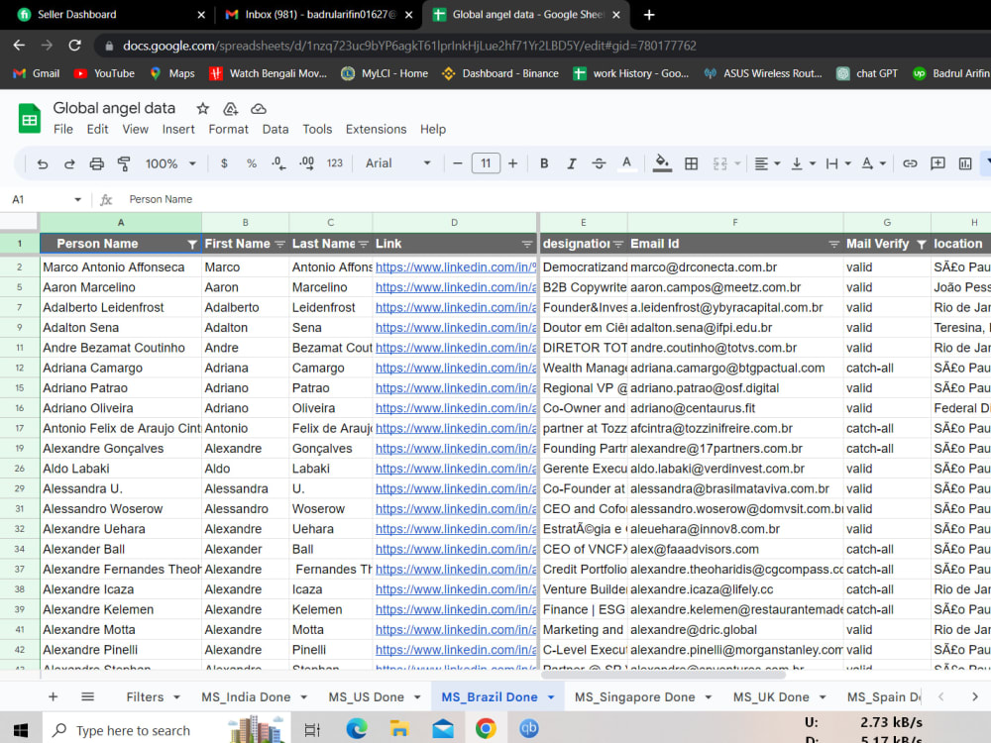Open the fill color bucket
This screenshot has height=743, width=991.
tap(662, 163)
